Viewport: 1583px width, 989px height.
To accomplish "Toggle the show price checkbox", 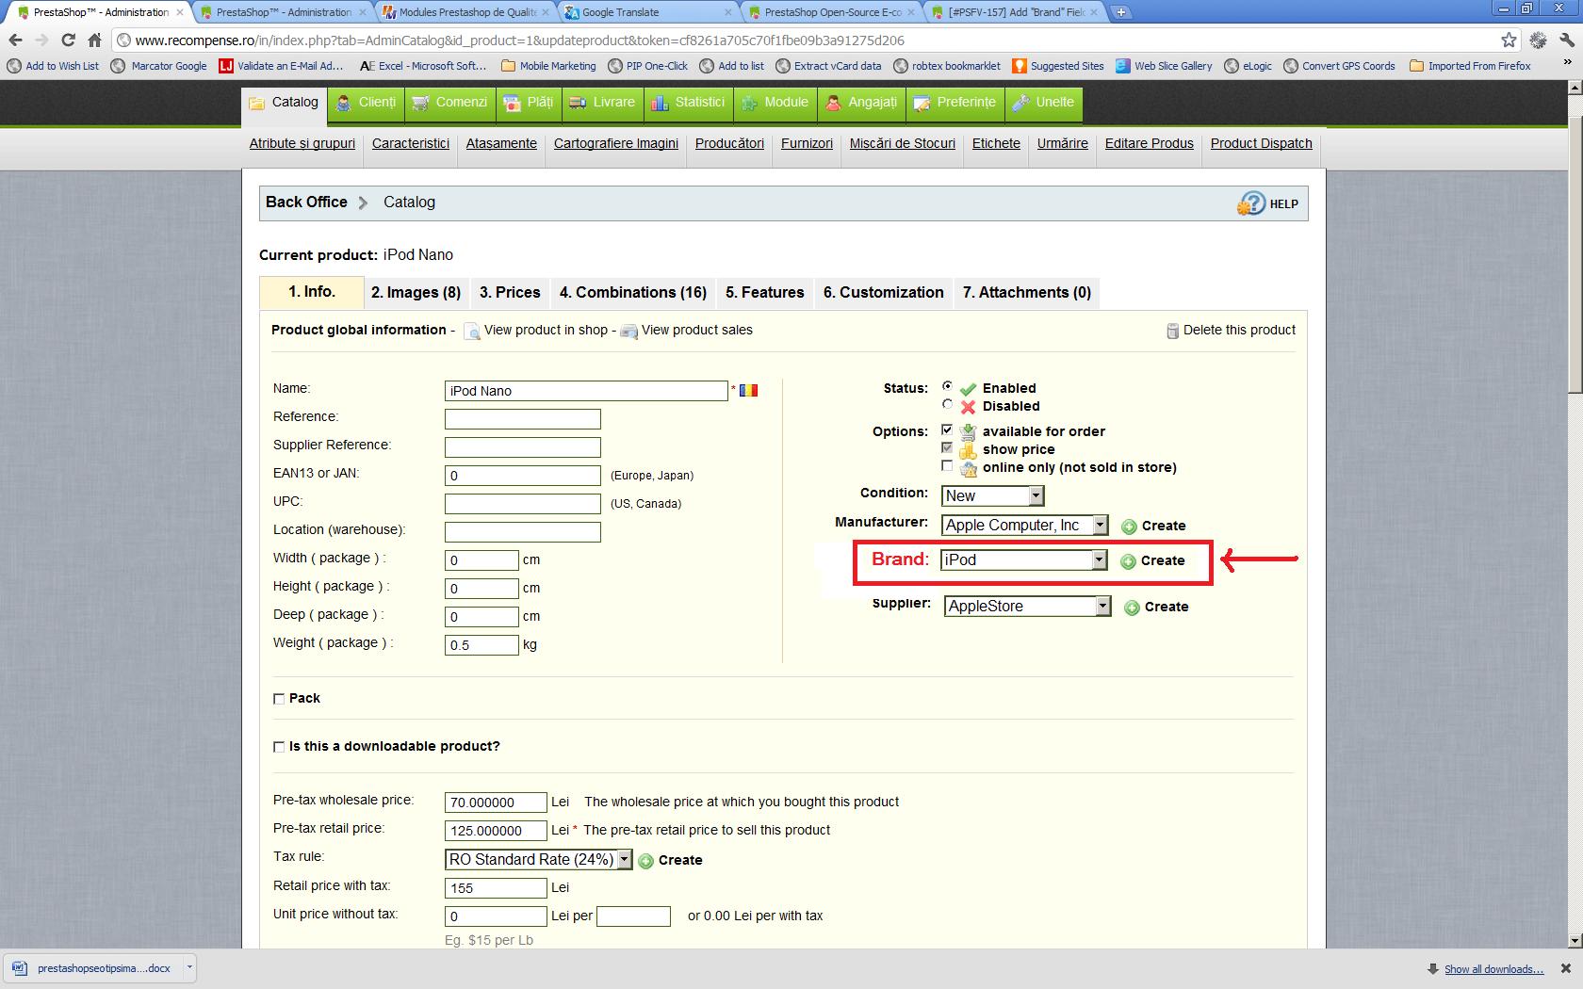I will click(x=947, y=447).
